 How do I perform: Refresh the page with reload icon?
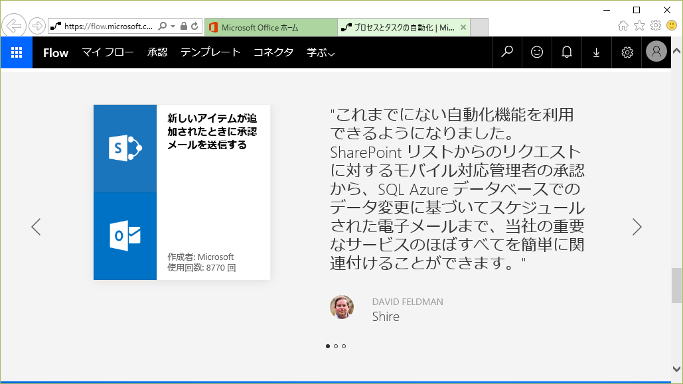194,26
